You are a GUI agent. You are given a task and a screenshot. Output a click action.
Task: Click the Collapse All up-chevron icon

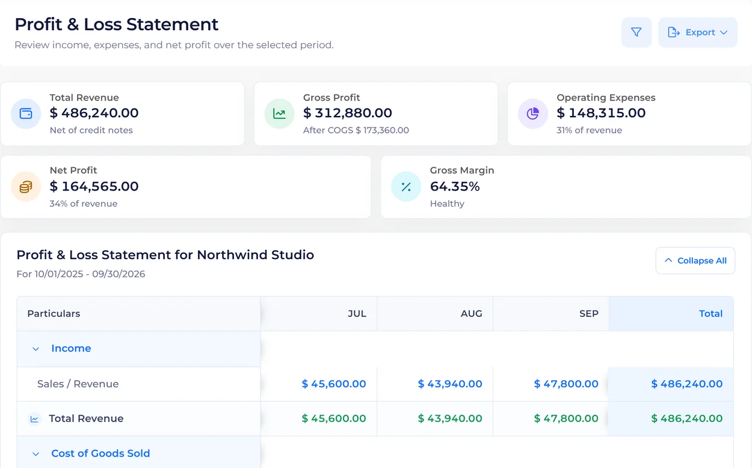(668, 260)
